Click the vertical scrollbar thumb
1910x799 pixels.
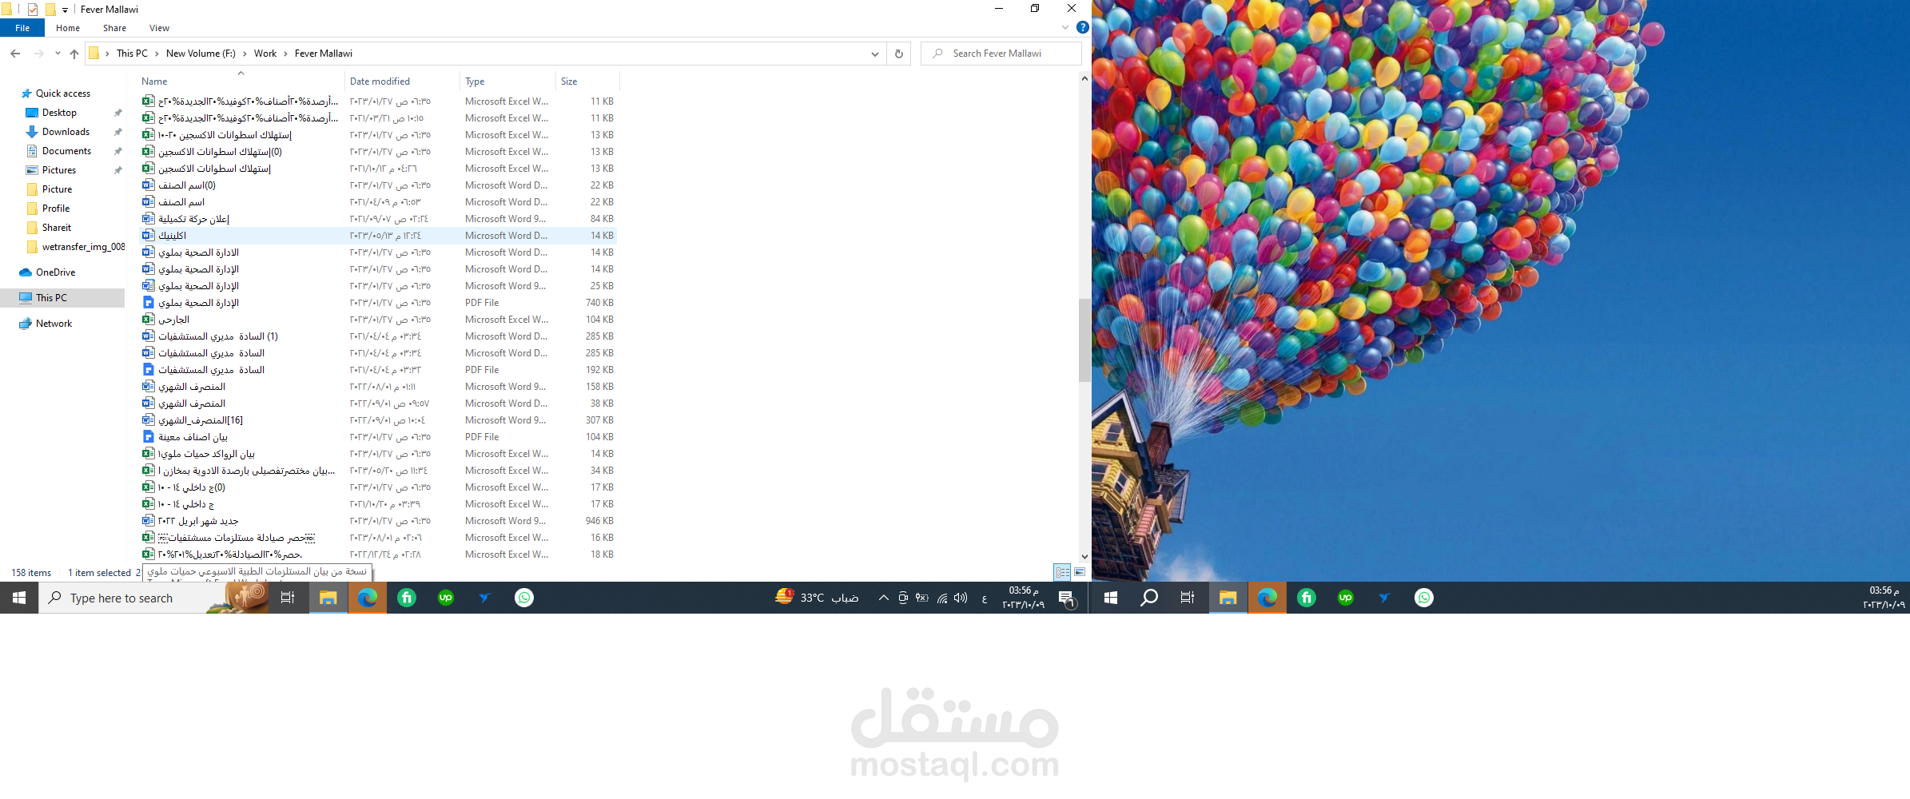point(1084,340)
